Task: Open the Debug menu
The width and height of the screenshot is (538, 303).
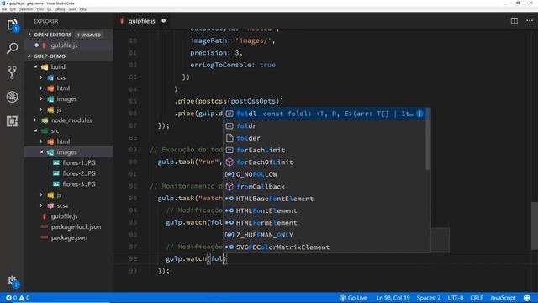Action: [x=60, y=9]
